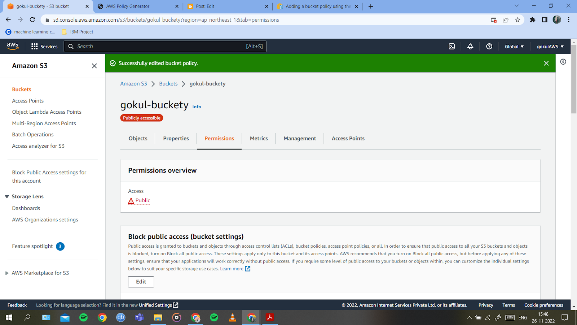Open Multi-Region Access Points in the sidebar
This screenshot has width=577, height=325.
44,123
